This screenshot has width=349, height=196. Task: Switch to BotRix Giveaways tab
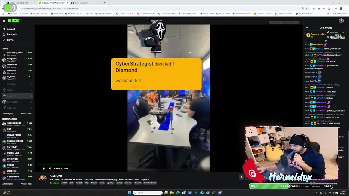tap(86, 3)
